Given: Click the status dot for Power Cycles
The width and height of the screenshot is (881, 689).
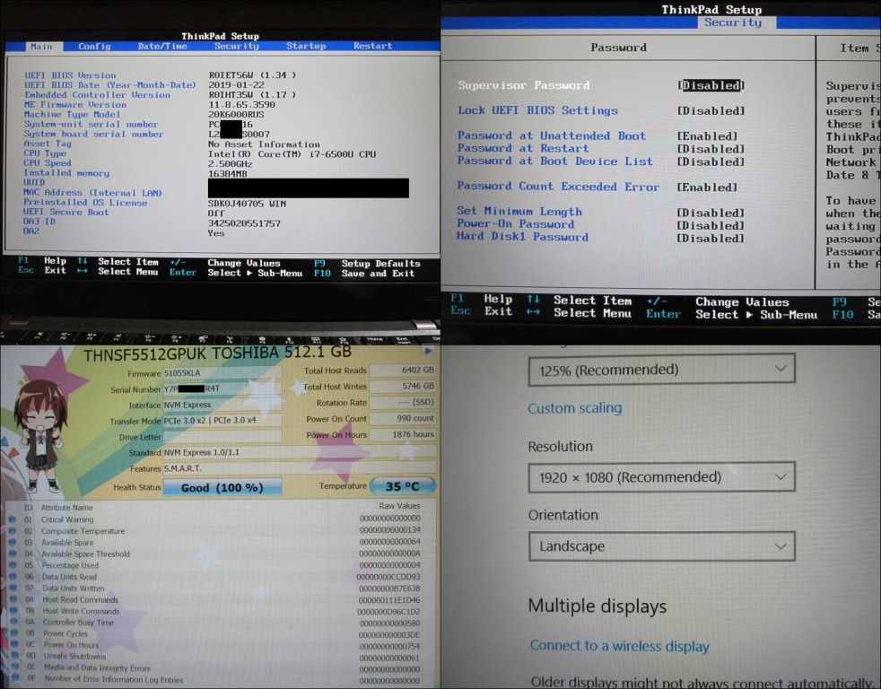Looking at the screenshot, I should click(14, 632).
